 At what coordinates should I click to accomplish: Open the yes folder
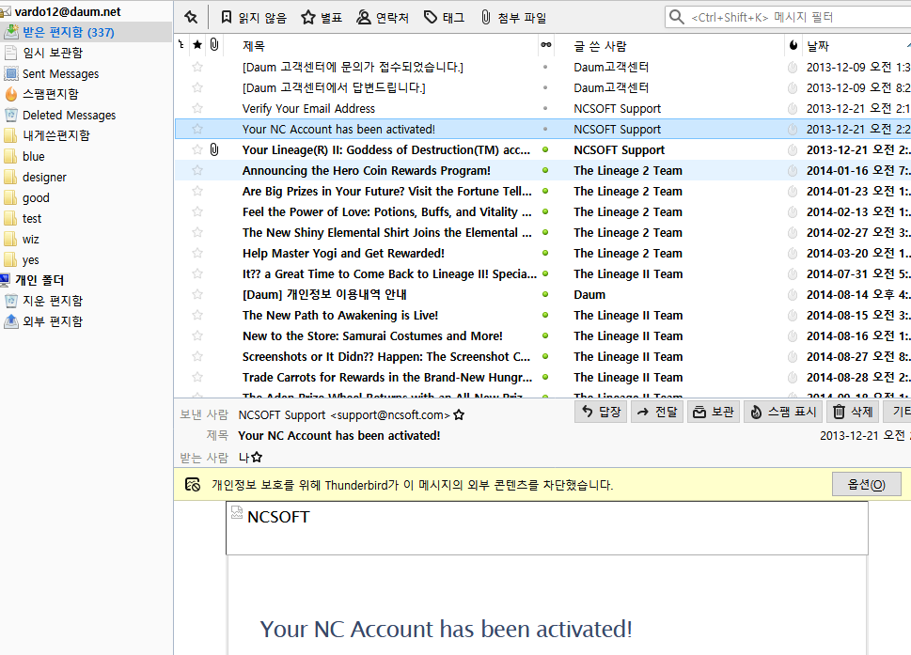click(30, 259)
